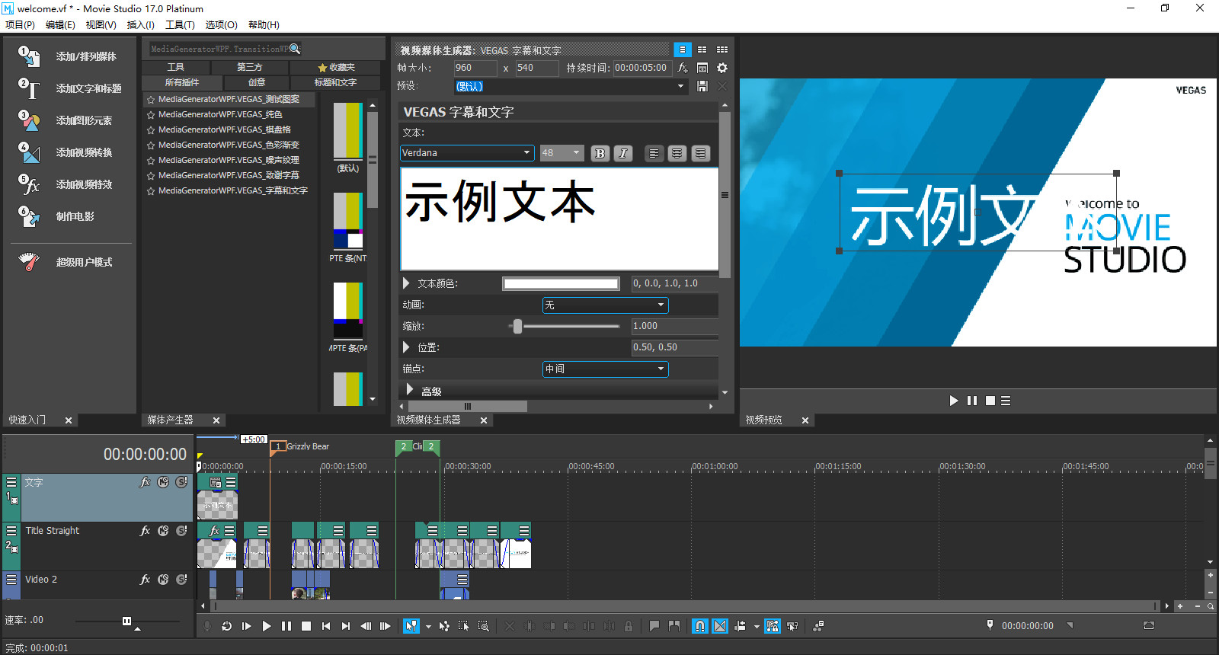The width and height of the screenshot is (1219, 655).
Task: Click the 缩放 scale slider handle
Action: tap(517, 326)
